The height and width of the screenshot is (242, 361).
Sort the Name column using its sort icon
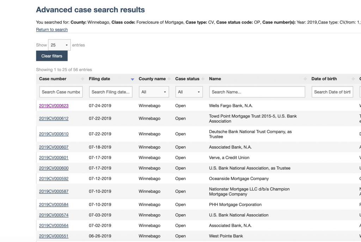tap(305, 79)
